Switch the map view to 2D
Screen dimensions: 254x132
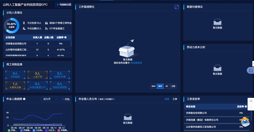tap(167, 86)
